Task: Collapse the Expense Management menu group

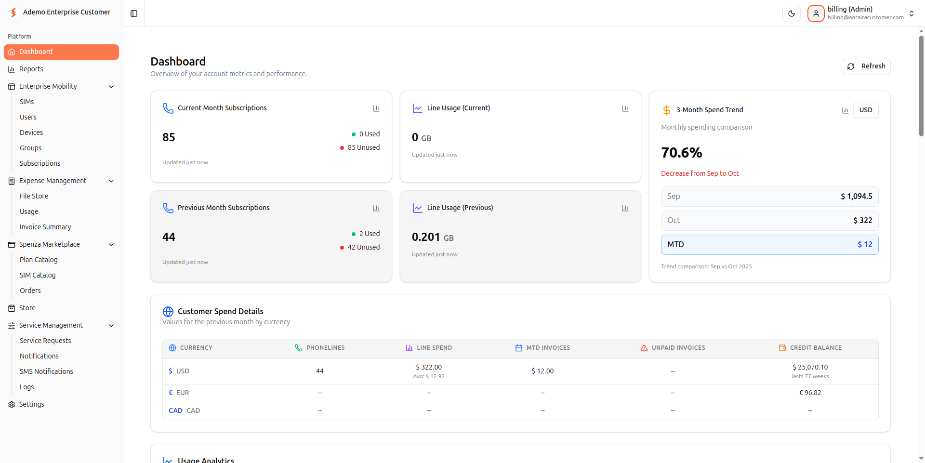Action: pos(111,181)
